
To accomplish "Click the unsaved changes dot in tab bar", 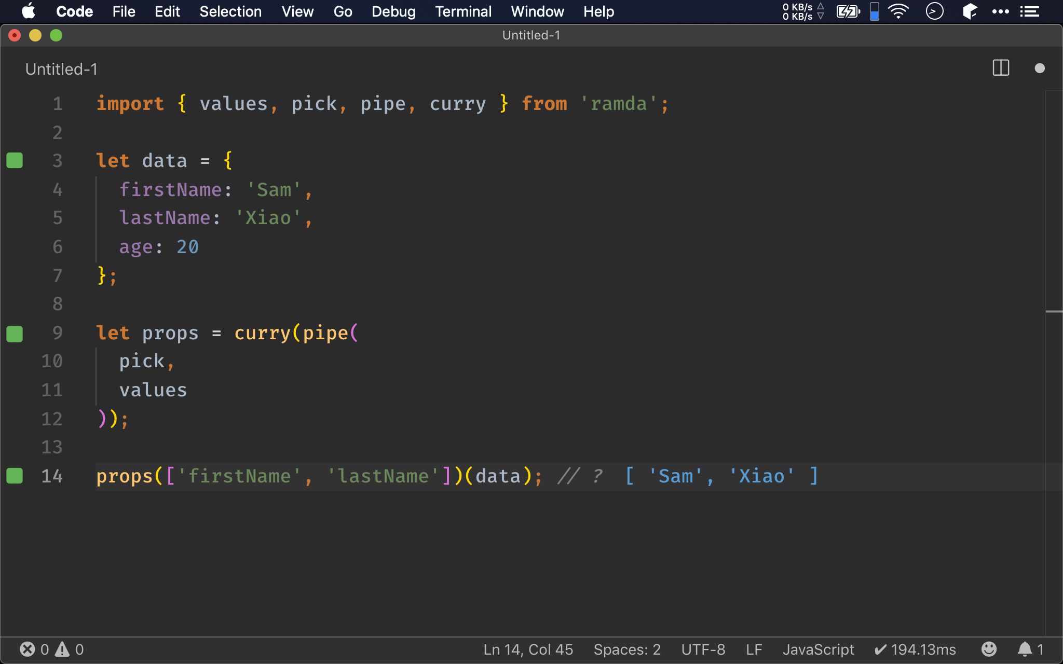I will click(1040, 68).
